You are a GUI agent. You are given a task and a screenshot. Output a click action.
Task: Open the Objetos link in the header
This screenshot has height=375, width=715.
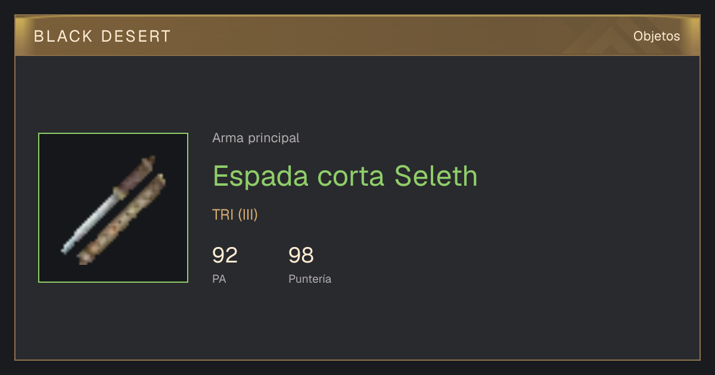657,36
